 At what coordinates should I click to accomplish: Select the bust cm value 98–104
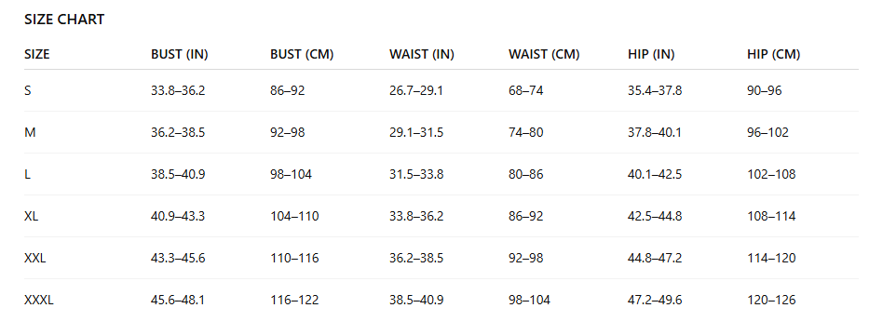(291, 174)
